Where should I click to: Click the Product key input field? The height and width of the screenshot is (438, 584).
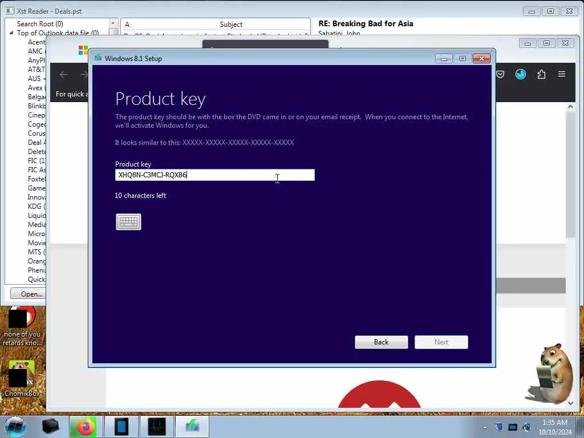[215, 175]
